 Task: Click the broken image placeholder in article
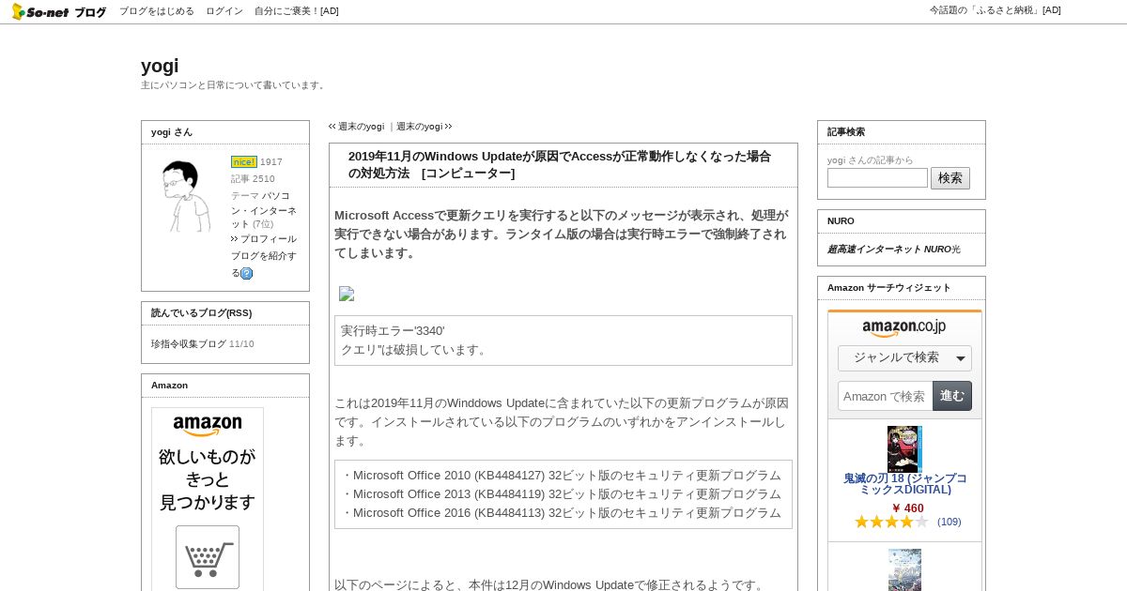tap(347, 294)
